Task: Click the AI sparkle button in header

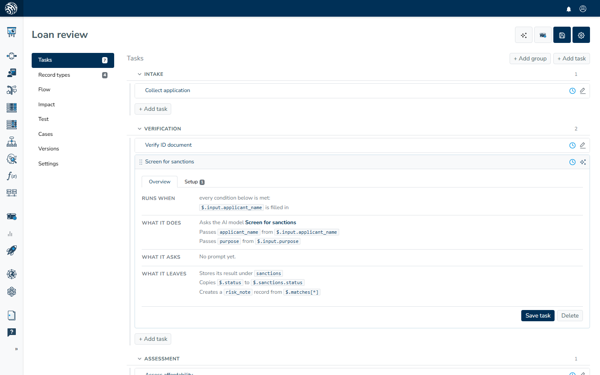Action: click(x=524, y=35)
